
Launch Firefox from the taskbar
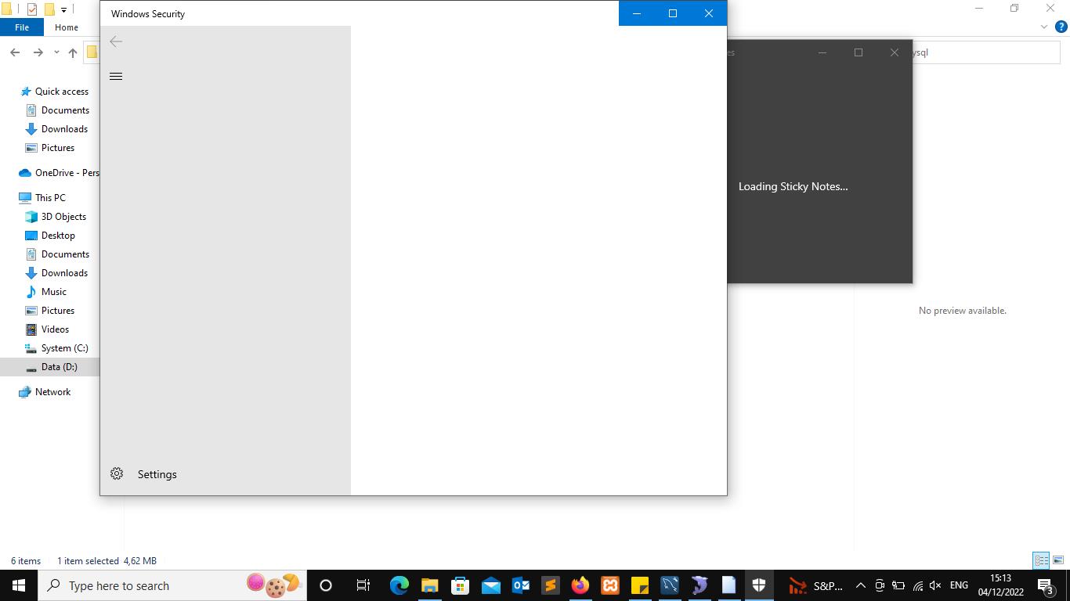pyautogui.click(x=580, y=585)
